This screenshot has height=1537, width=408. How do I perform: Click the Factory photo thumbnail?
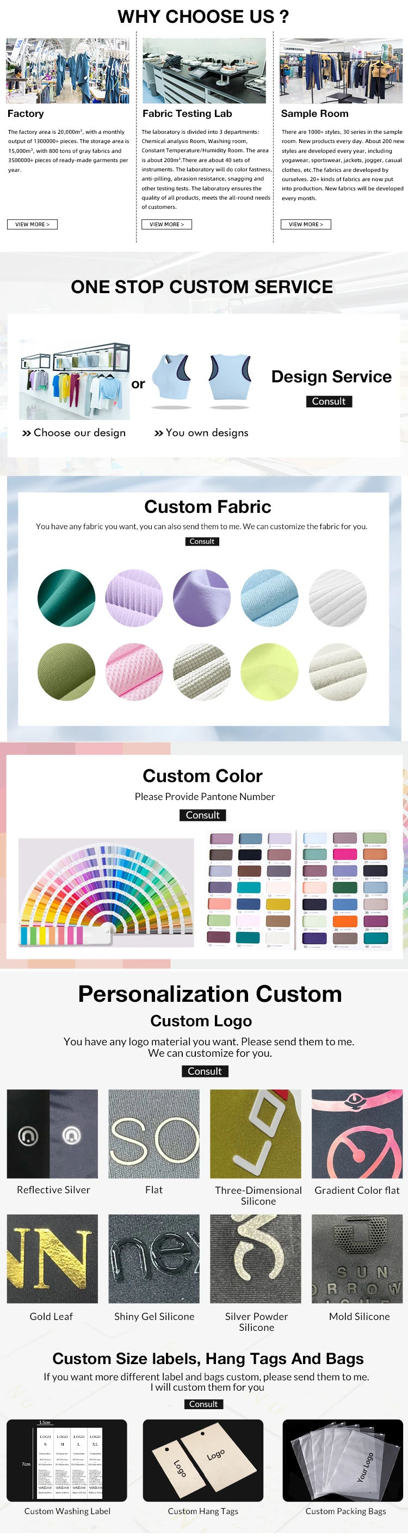pos(67,71)
